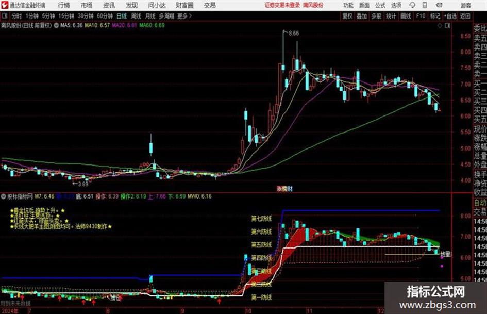Switch to the 5分钟 period tab
Viewport: 487px width, 314px height.
pos(48,16)
